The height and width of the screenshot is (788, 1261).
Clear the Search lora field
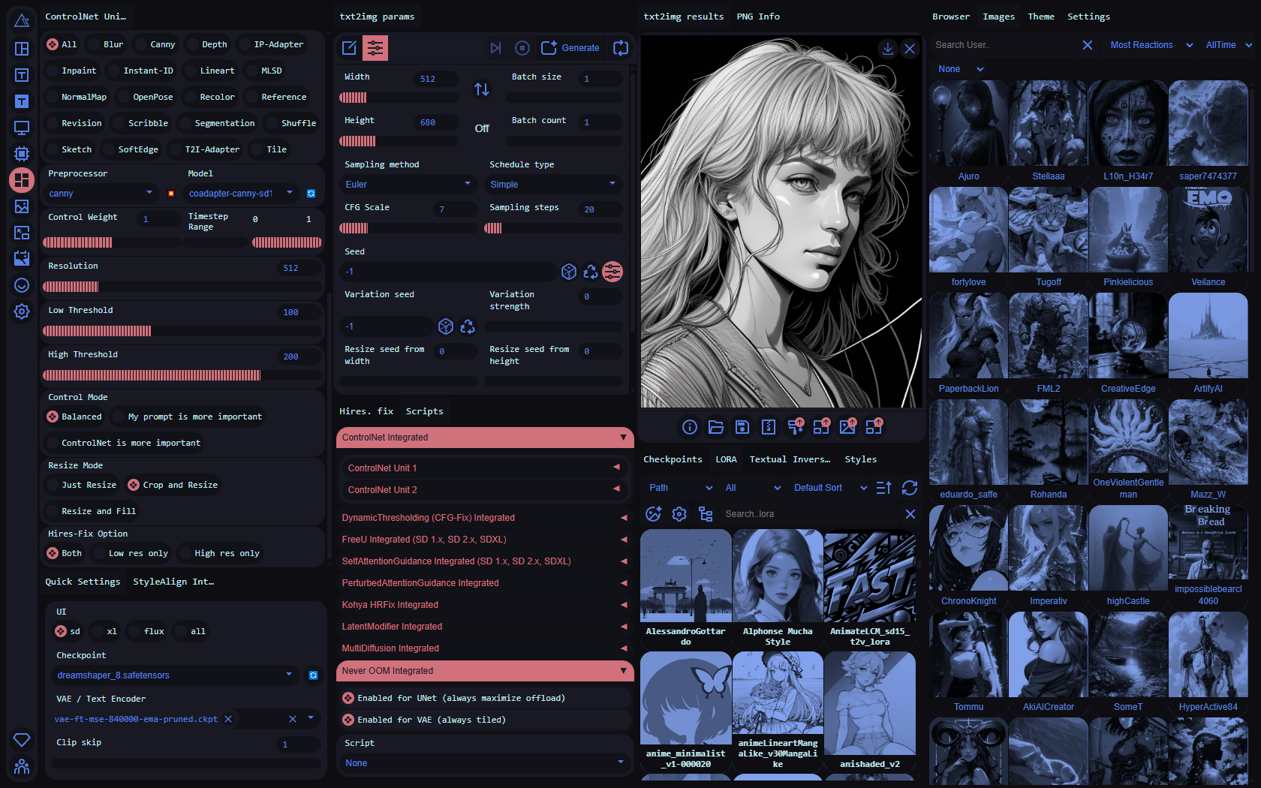[910, 514]
